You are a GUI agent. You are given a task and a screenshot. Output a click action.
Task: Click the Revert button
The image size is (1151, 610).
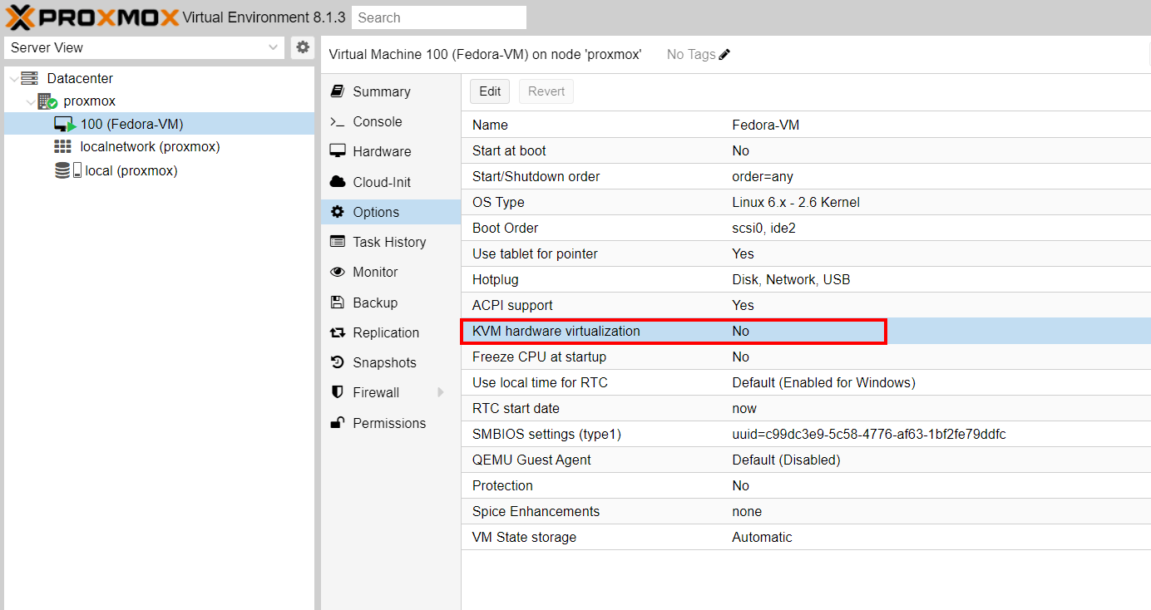click(x=546, y=91)
